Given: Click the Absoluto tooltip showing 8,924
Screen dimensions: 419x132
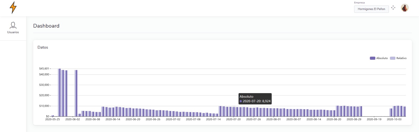Looking at the screenshot, I should point(255,99).
